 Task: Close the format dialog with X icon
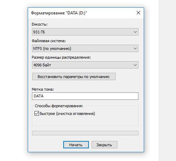(138, 13)
